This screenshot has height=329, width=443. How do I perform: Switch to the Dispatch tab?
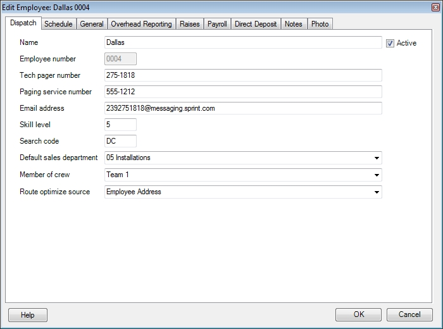[x=23, y=23]
